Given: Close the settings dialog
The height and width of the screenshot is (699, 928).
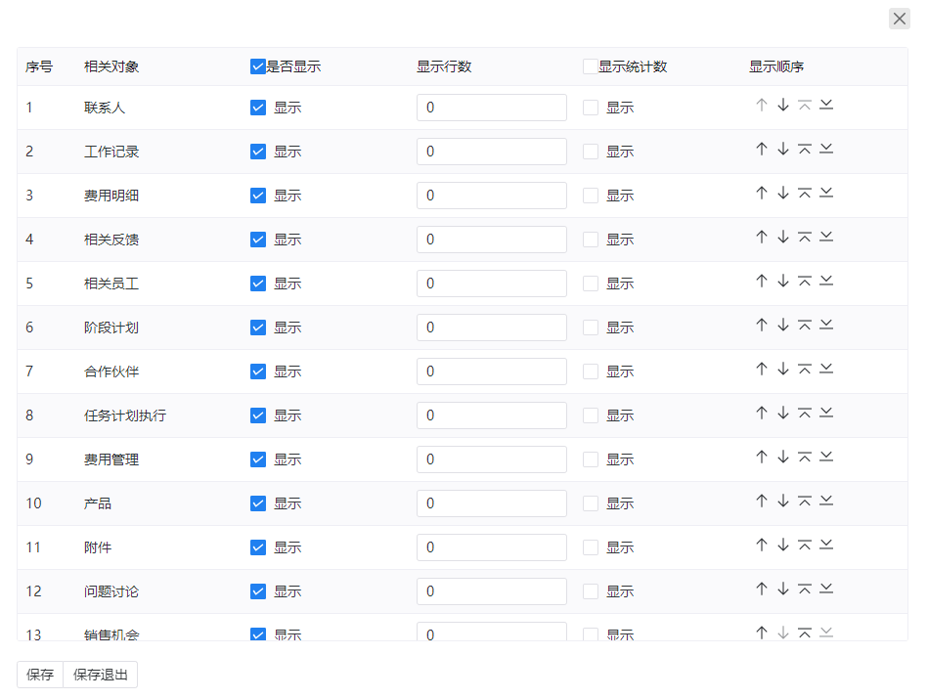Looking at the screenshot, I should coord(899,19).
